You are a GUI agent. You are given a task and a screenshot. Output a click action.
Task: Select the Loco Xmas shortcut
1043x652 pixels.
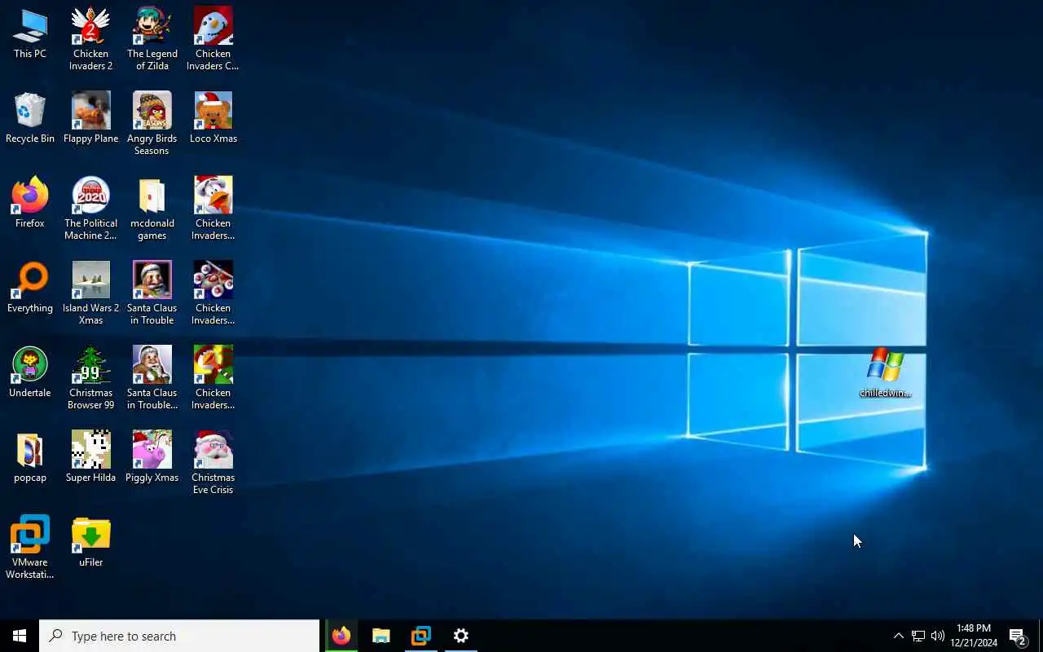click(x=213, y=119)
